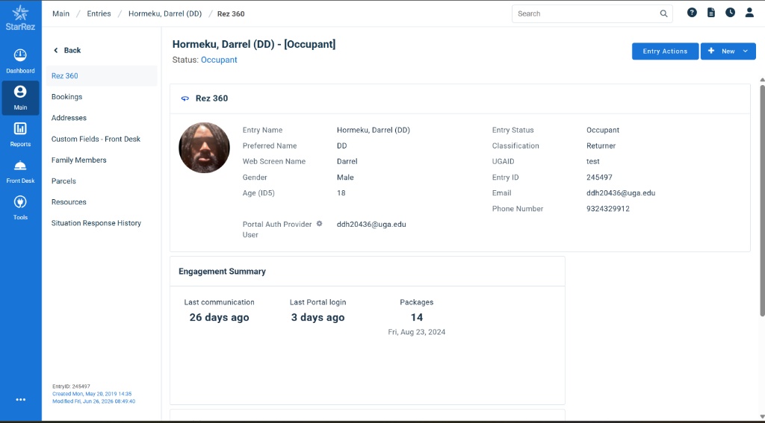The height and width of the screenshot is (423, 765).
Task: Click the Packages count 14
Action: coord(417,317)
